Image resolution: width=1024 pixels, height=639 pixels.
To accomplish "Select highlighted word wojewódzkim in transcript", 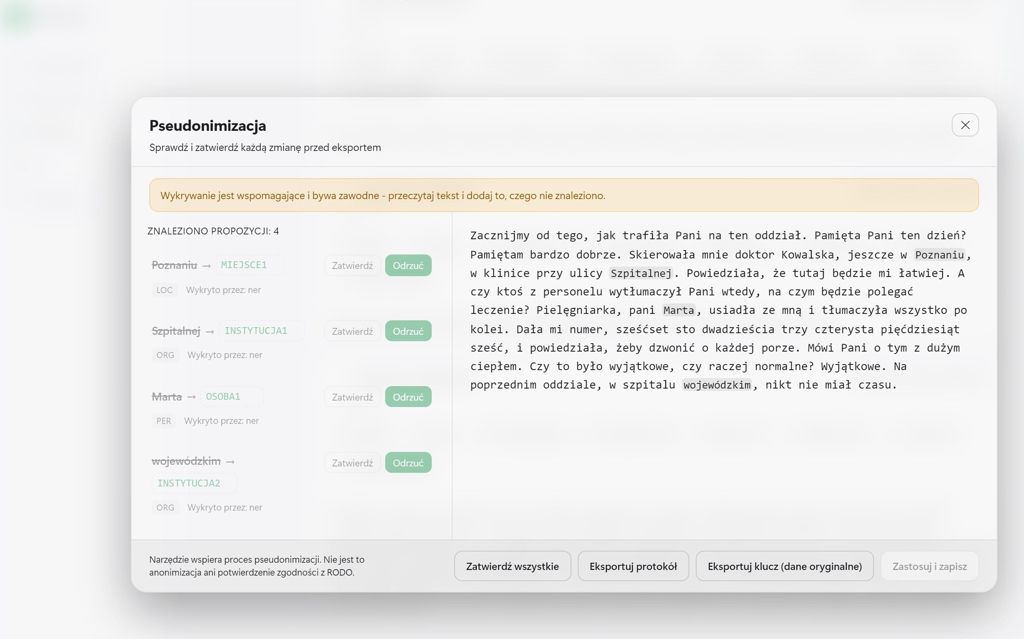I will (x=717, y=385).
